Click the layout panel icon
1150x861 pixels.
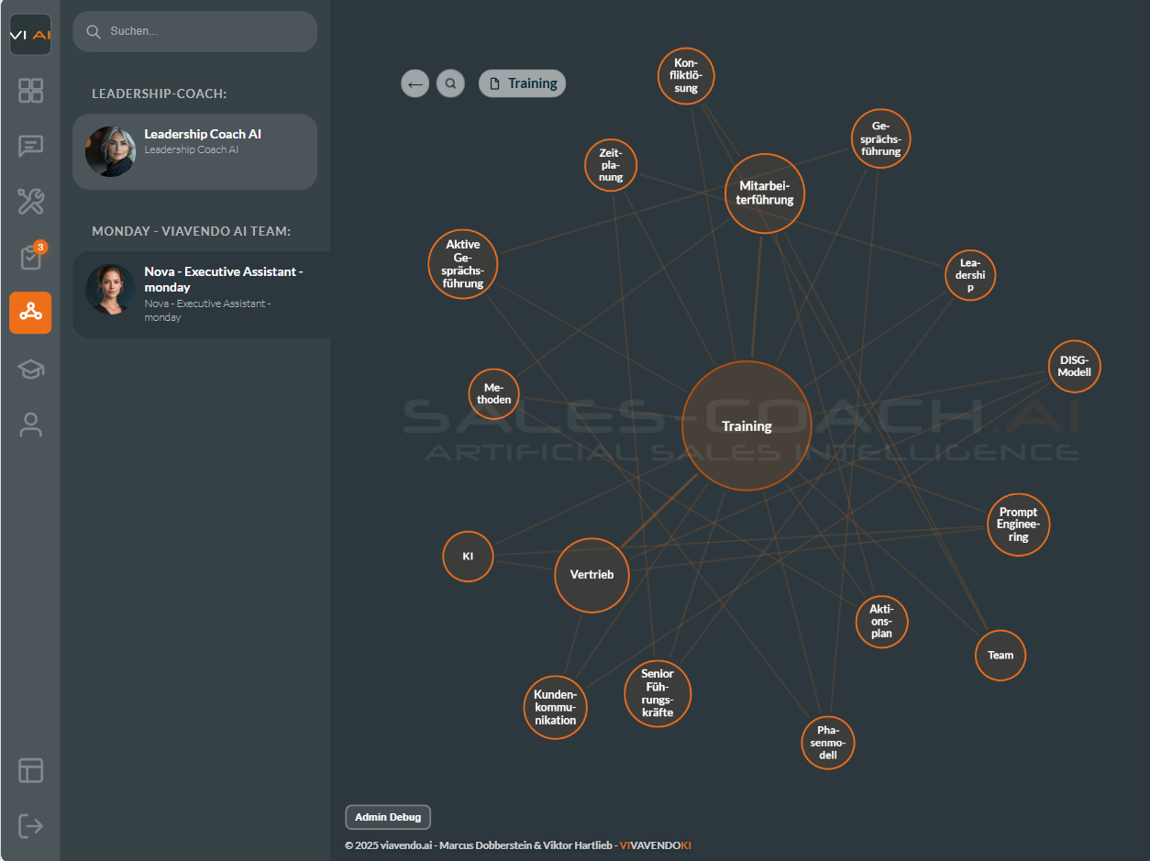coord(30,770)
